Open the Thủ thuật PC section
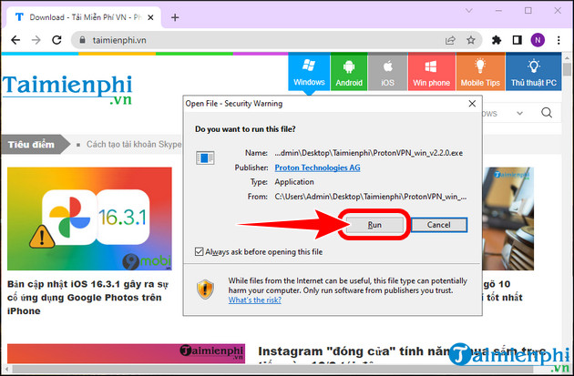This screenshot has width=574, height=376. click(537, 72)
